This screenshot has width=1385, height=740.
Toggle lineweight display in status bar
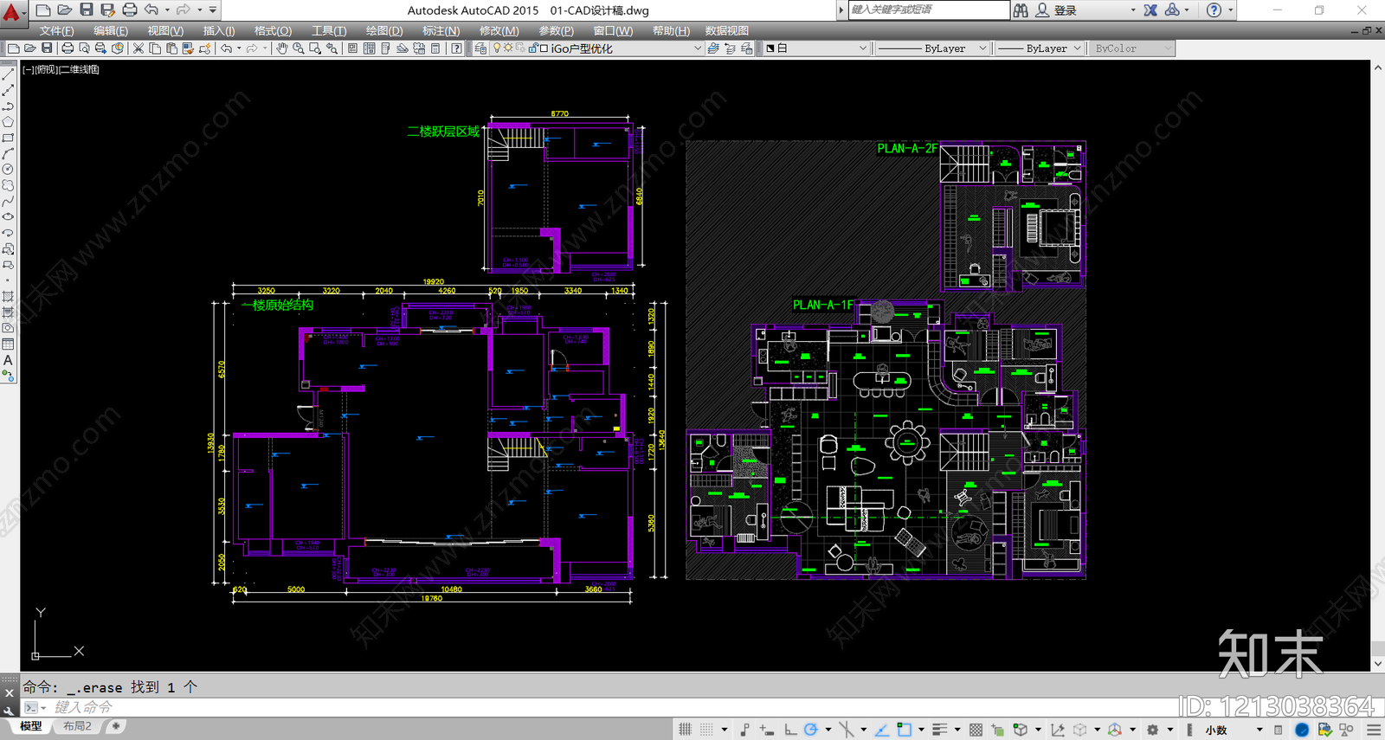[x=940, y=730]
